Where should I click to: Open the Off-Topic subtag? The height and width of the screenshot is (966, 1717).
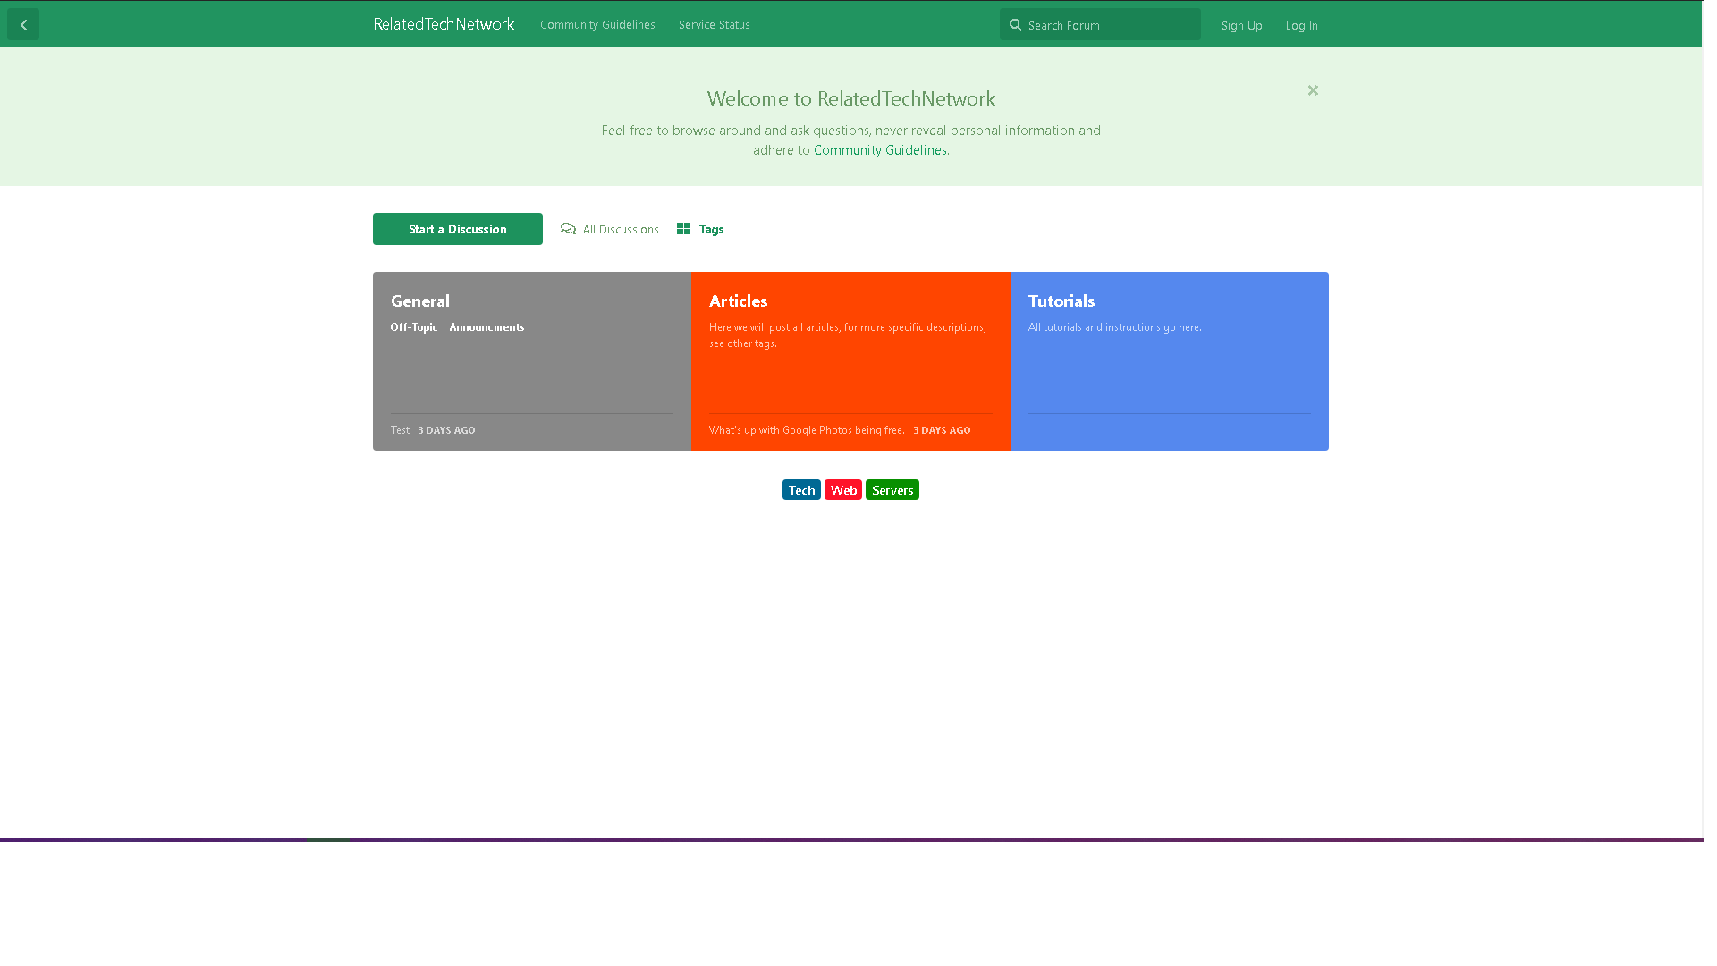click(413, 327)
